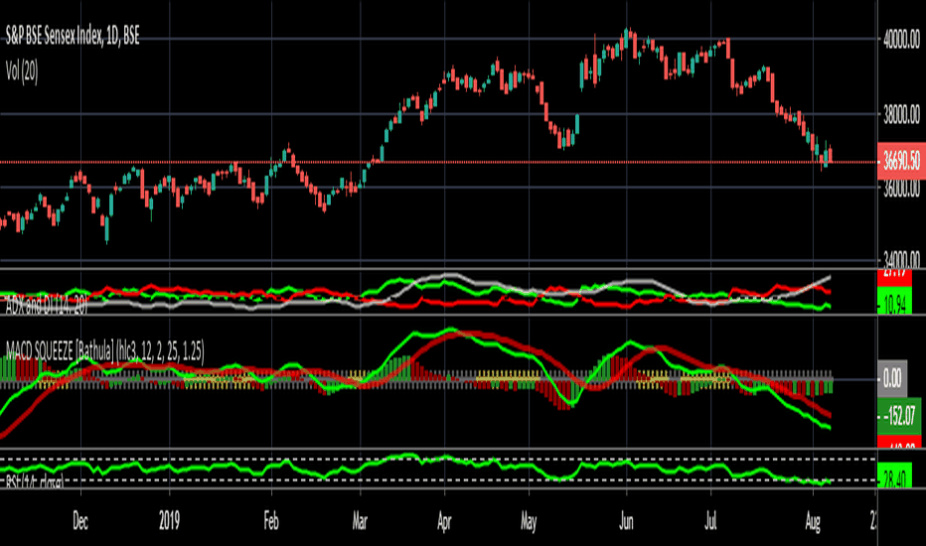This screenshot has height=546, width=926.
Task: Click the Aug label on time axis
Action: (813, 522)
